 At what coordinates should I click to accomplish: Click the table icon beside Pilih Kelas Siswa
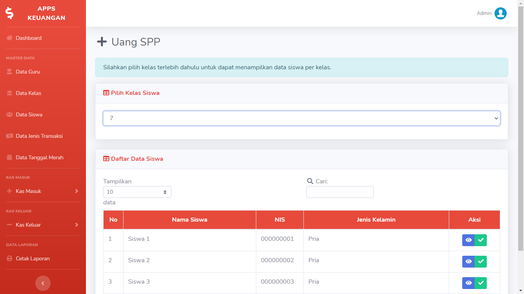(x=106, y=93)
